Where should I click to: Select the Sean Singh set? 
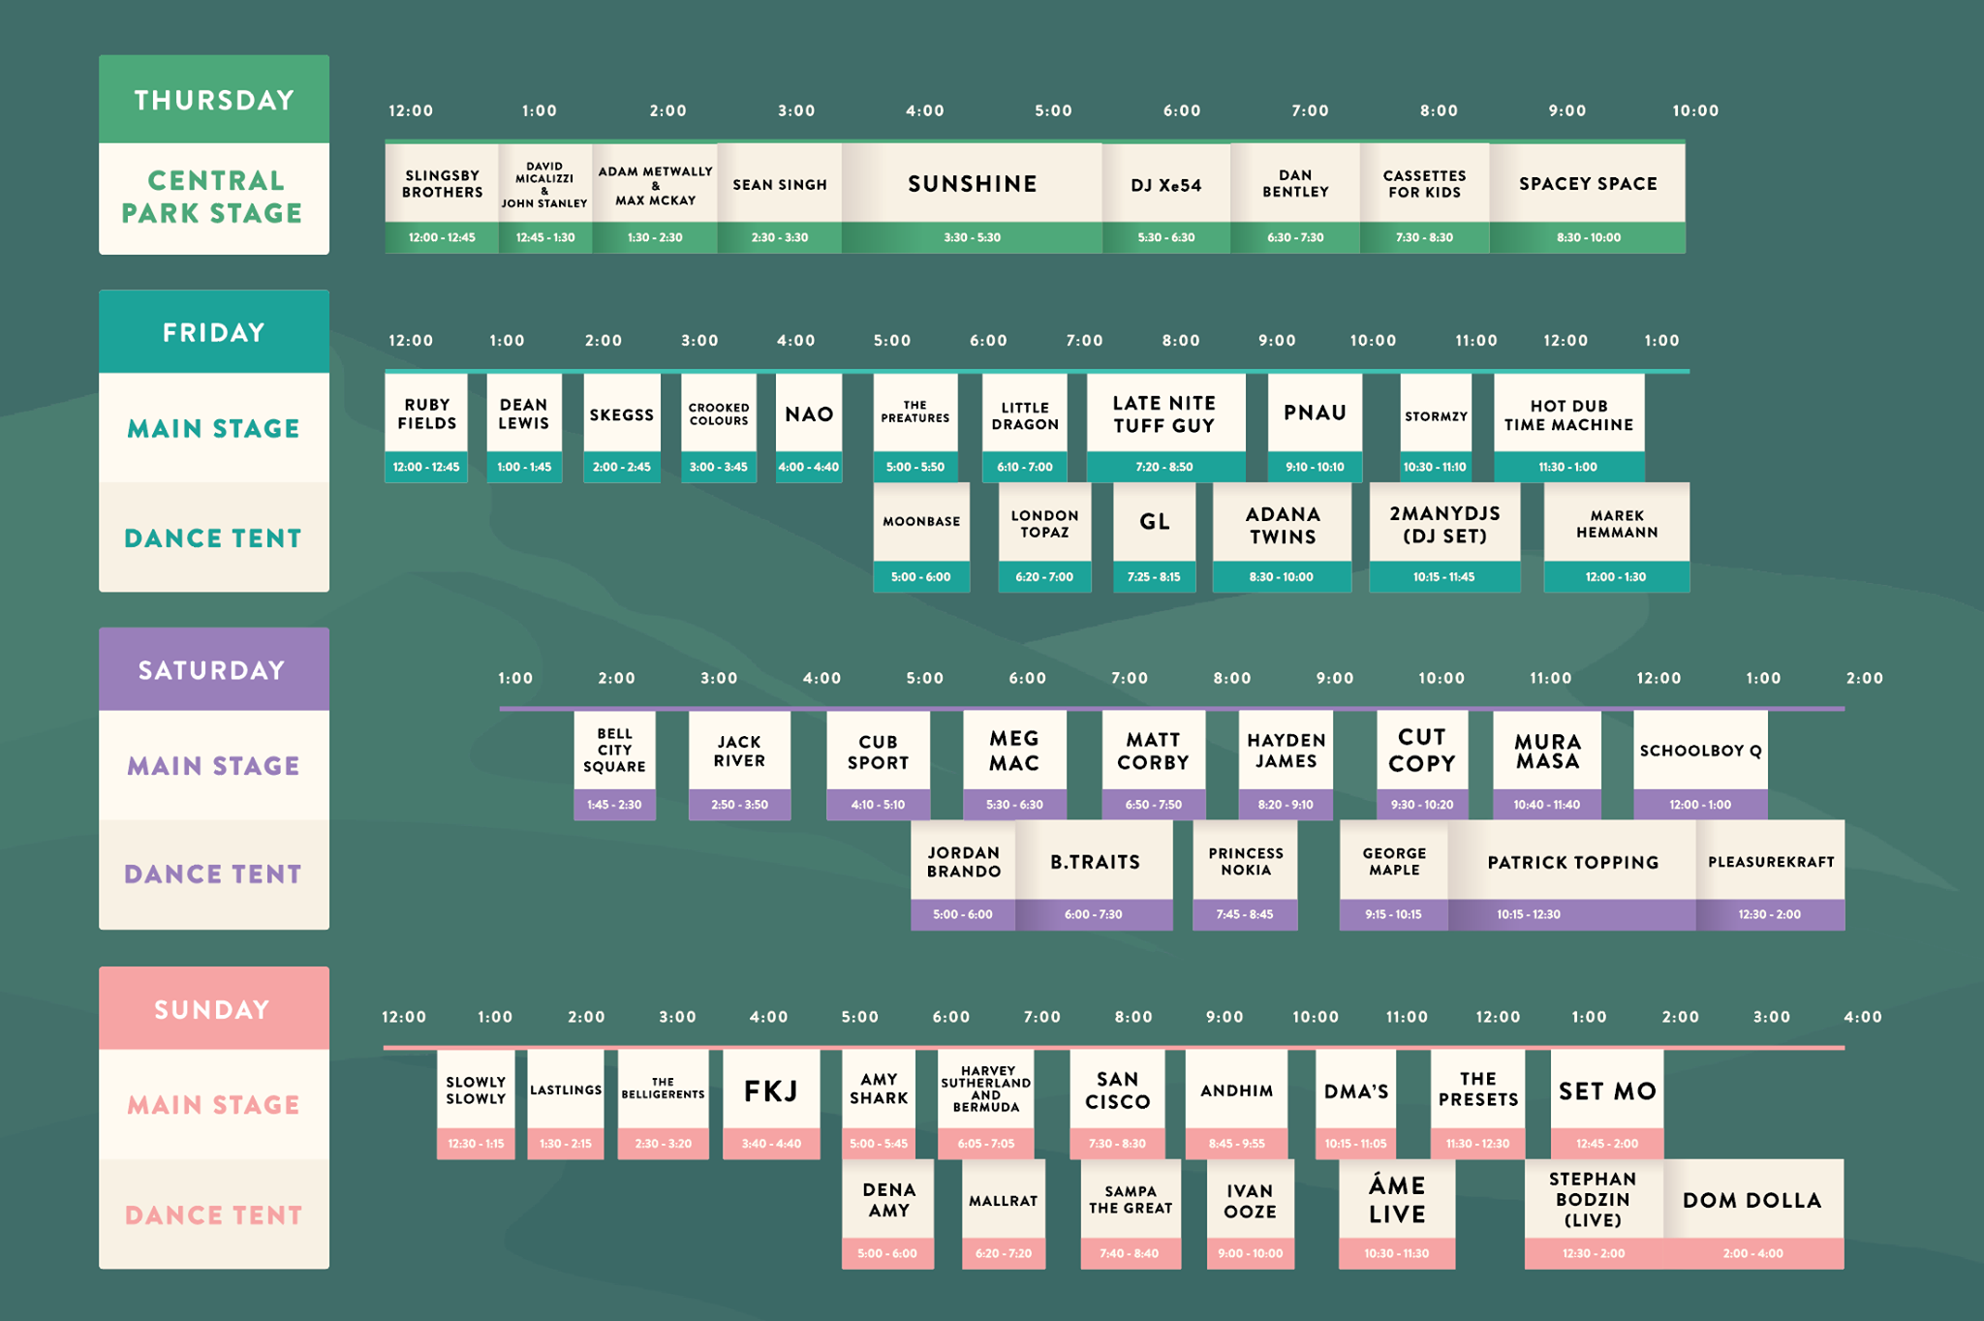780,199
